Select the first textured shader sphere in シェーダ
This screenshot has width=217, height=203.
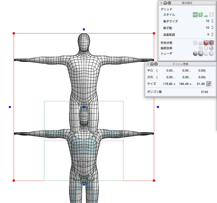tap(195, 54)
